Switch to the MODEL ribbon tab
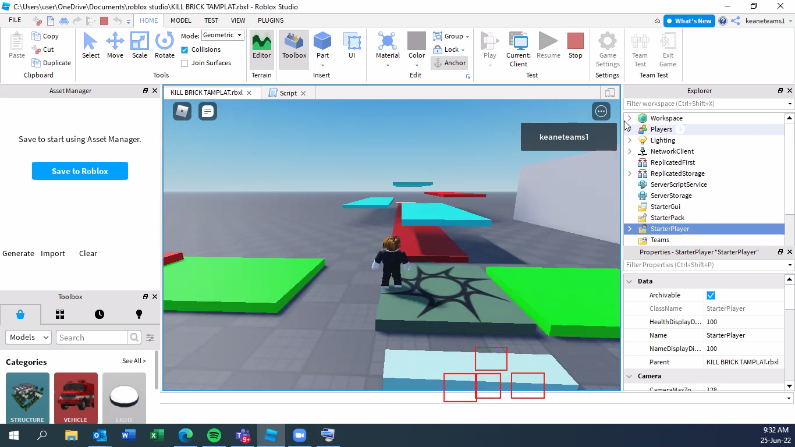 (181, 20)
